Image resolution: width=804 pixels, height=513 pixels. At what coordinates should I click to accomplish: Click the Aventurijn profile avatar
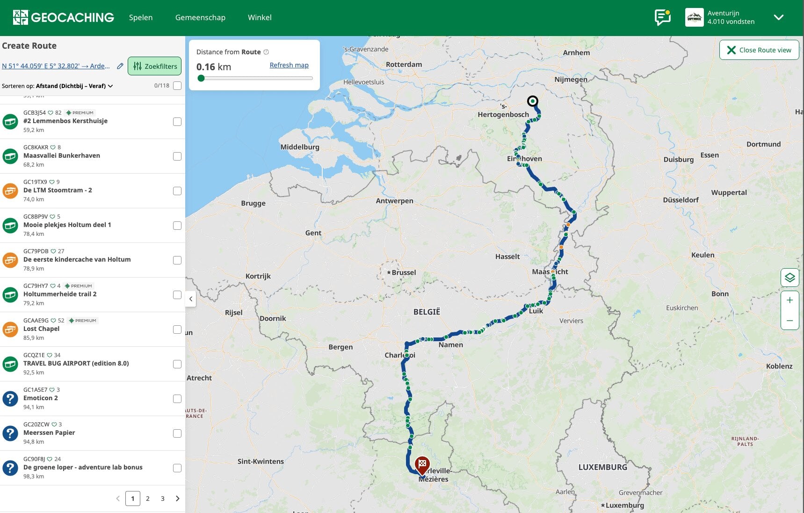[694, 17]
